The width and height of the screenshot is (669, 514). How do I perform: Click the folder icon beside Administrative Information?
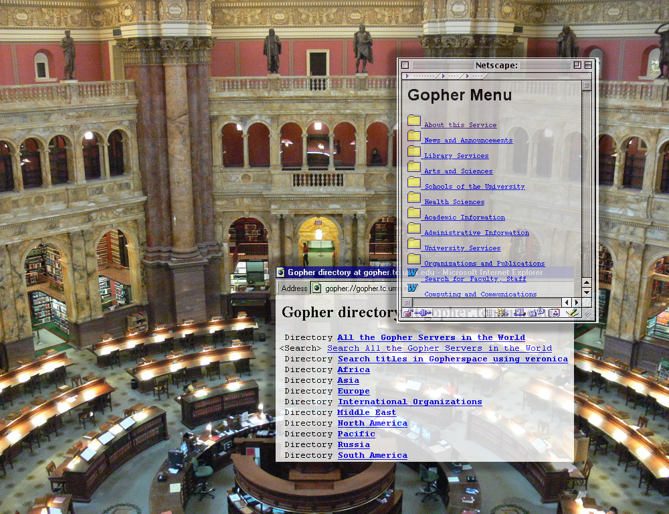[x=414, y=228]
